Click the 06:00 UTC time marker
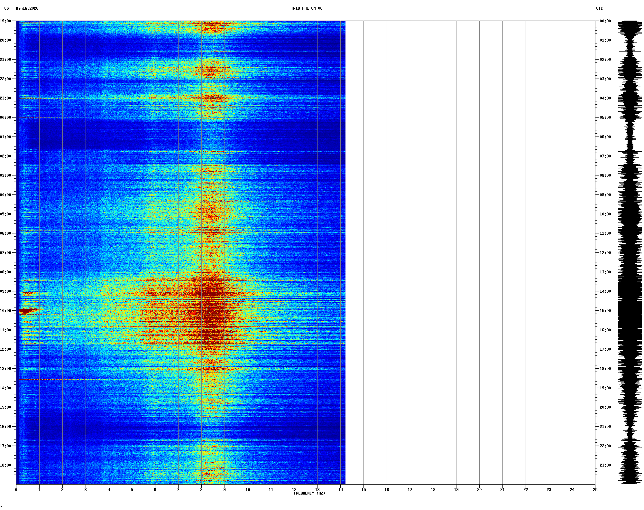The height and width of the screenshot is (510, 644). 605,137
